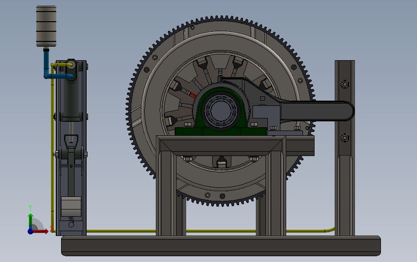Screen dimensions: 417x262
Task: Select the horizontal lever arm toward right post
Action: point(316,111)
